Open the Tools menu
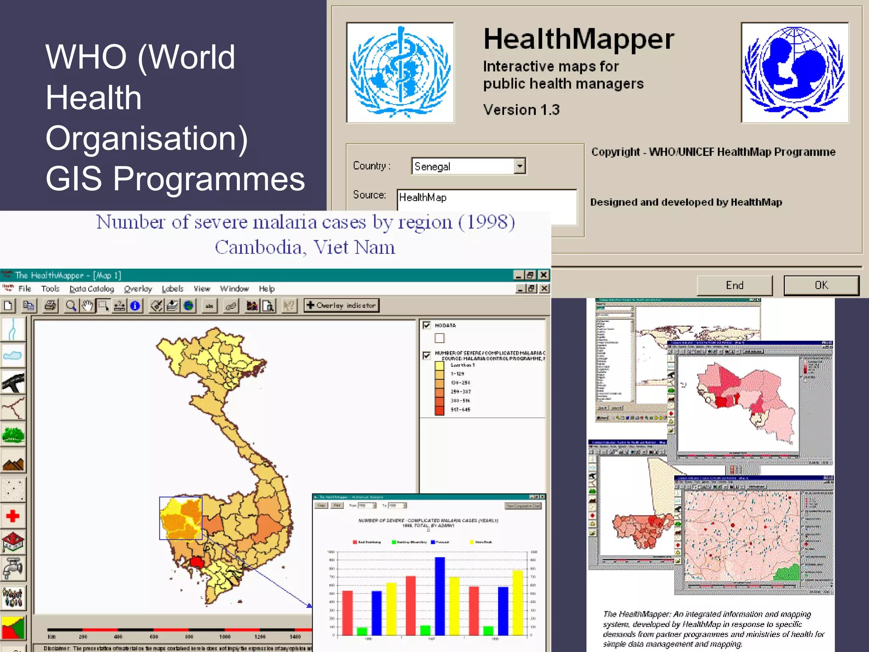 pos(50,289)
